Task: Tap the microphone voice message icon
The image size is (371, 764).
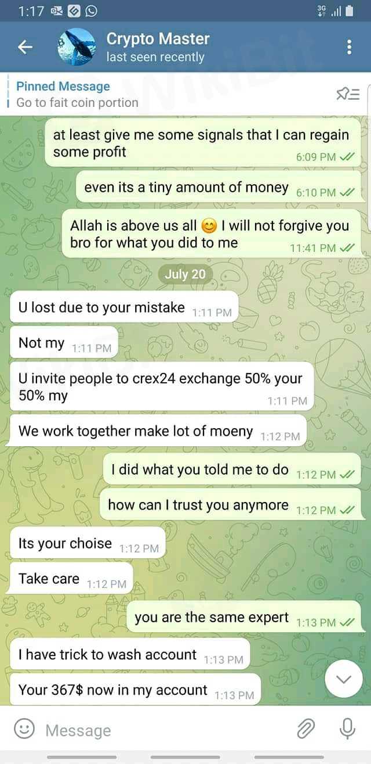Action: (x=347, y=729)
